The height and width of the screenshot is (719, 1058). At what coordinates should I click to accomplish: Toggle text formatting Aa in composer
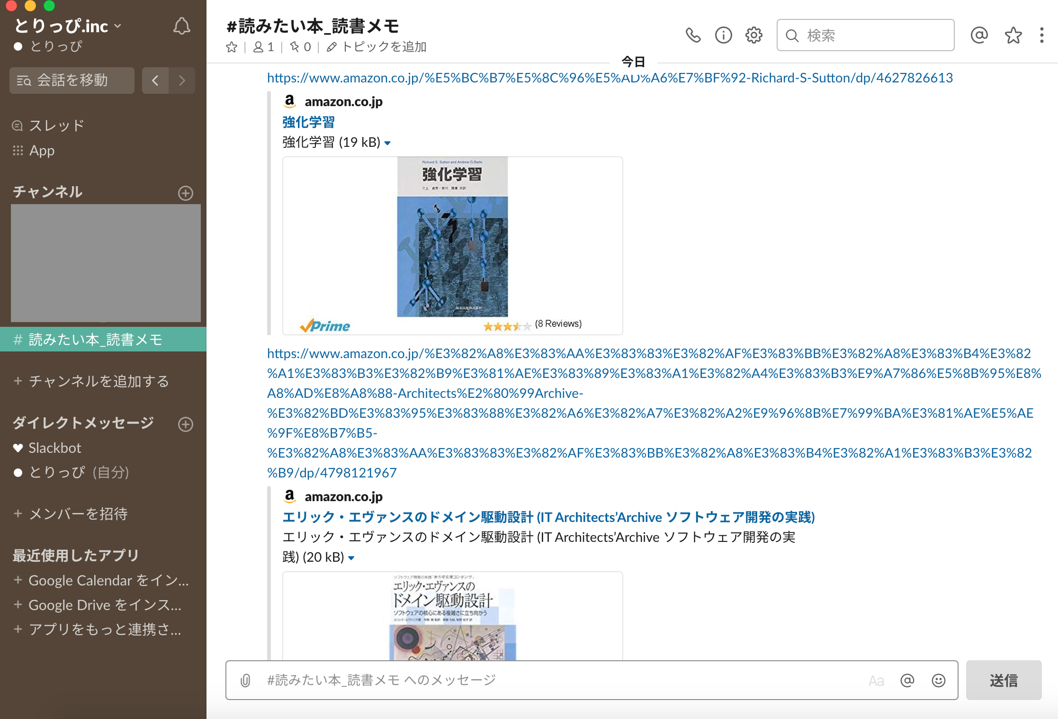click(876, 681)
